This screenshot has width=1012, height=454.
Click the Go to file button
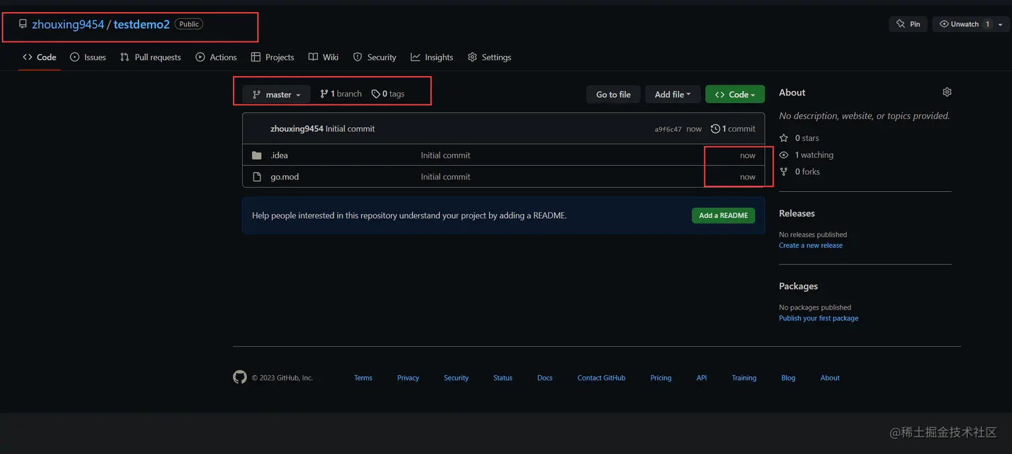(613, 94)
